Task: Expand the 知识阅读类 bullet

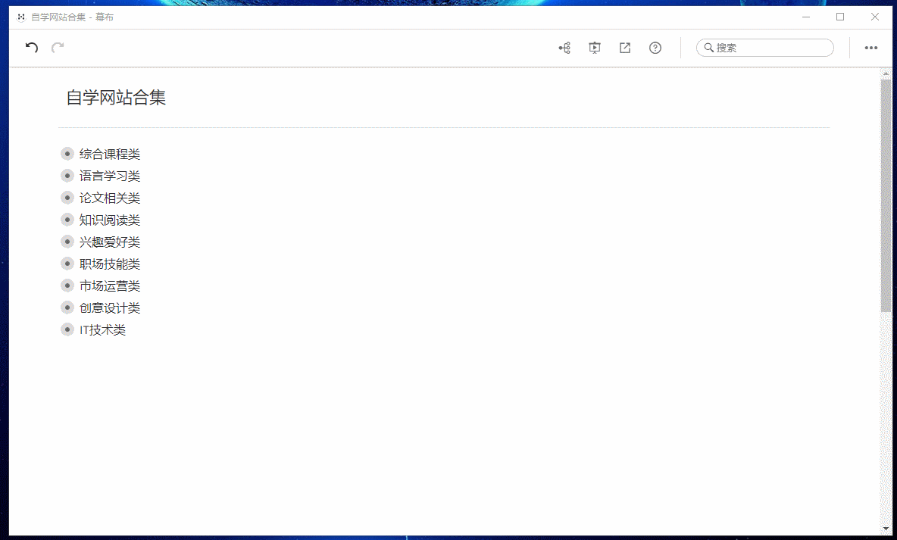Action: coord(67,220)
